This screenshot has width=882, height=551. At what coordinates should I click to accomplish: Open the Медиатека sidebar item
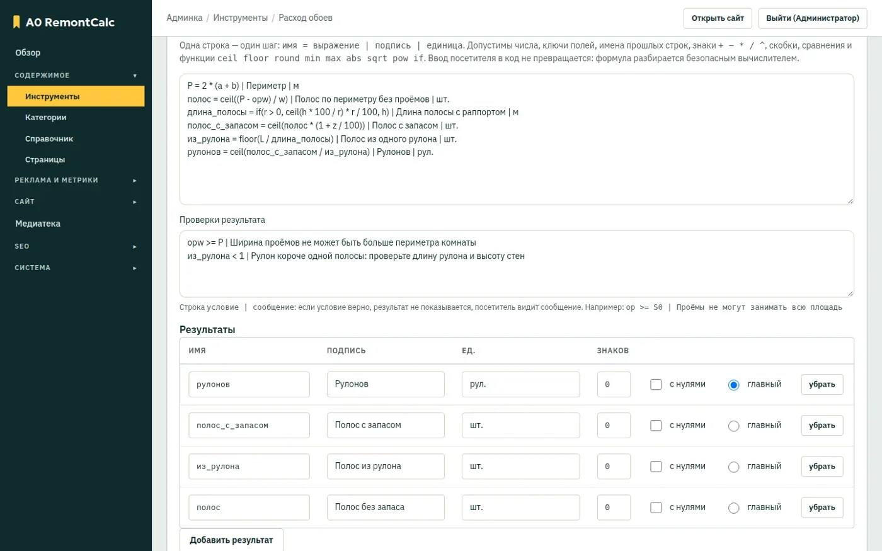[x=76, y=224]
